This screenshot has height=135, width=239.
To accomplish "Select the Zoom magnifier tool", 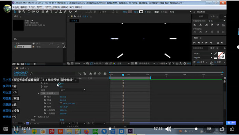I will tap(24, 12).
